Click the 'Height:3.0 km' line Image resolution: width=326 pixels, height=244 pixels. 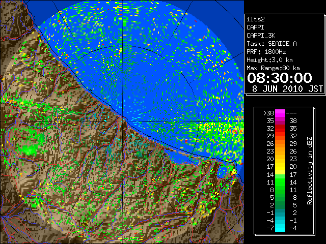pyautogui.click(x=269, y=60)
